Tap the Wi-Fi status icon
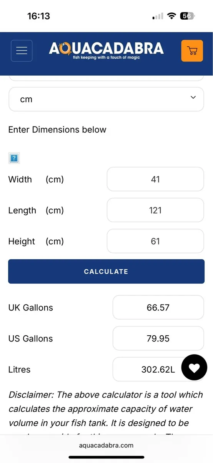 [171, 16]
